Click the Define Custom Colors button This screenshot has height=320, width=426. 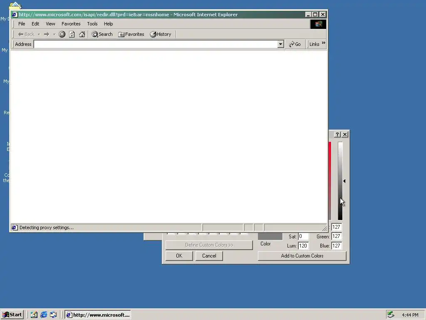(x=209, y=245)
